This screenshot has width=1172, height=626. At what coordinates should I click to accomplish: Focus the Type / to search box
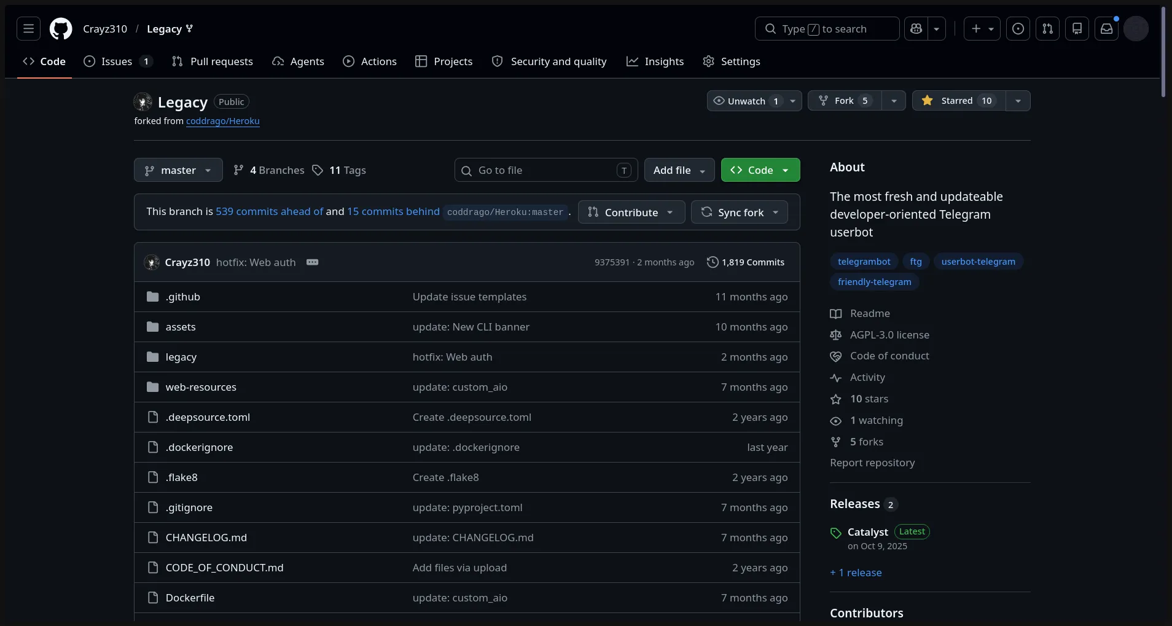point(827,29)
